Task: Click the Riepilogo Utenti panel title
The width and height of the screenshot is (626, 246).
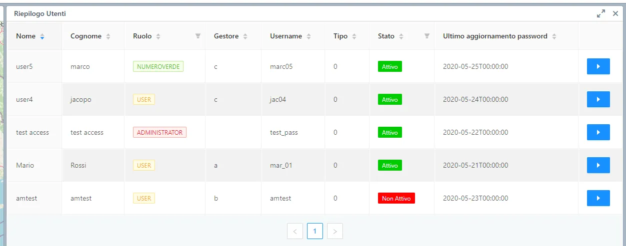Action: 40,14
